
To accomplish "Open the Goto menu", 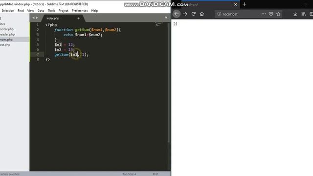I will click(x=41, y=11).
